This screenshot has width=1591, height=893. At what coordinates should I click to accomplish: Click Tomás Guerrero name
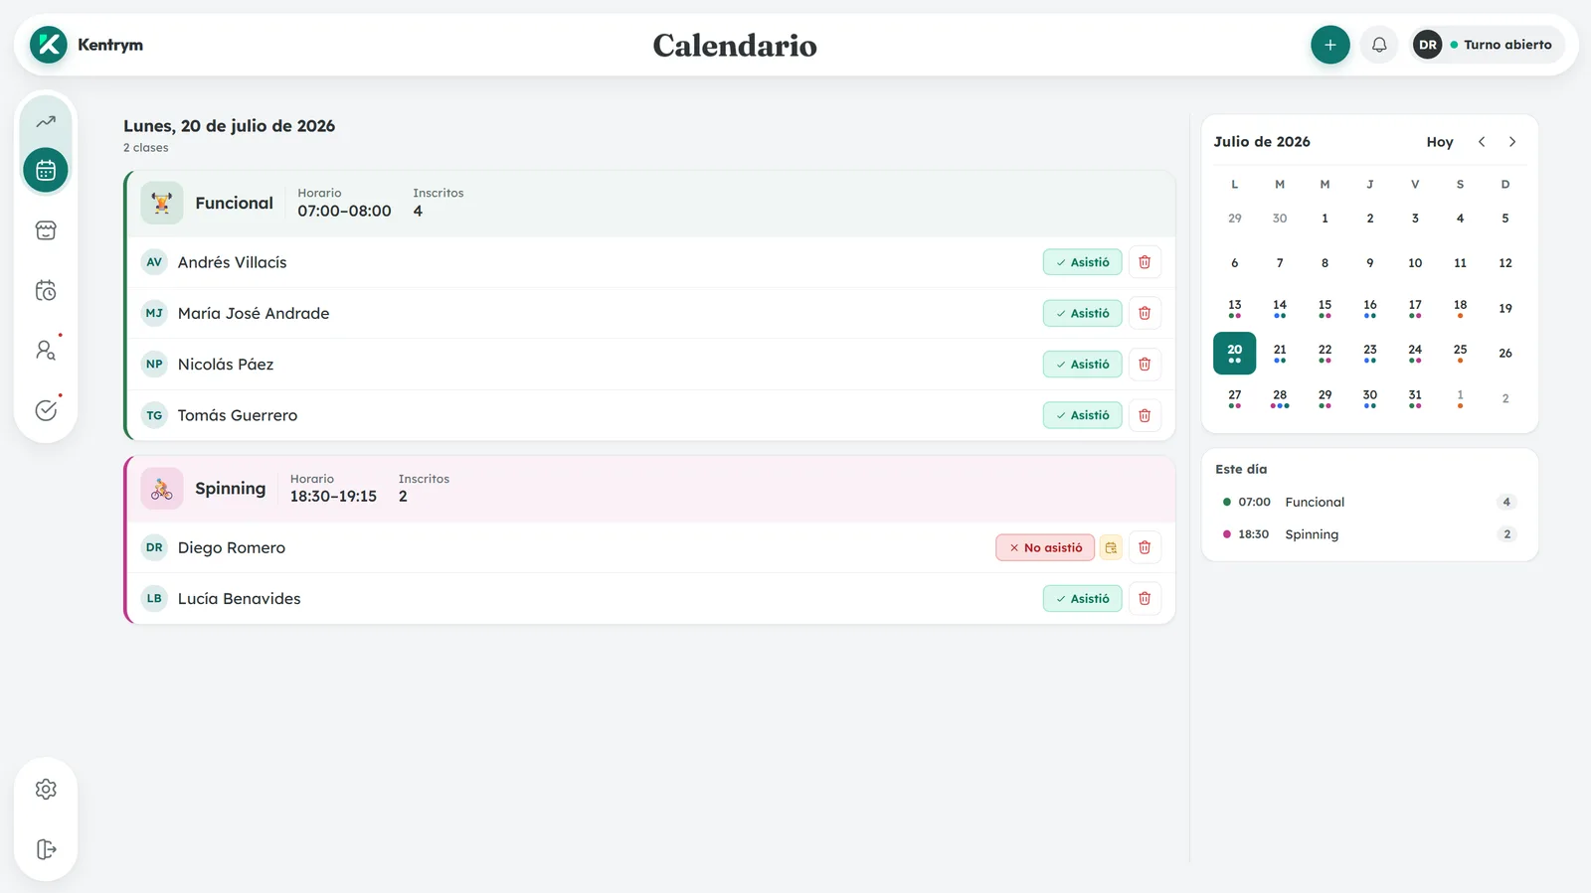[238, 415]
